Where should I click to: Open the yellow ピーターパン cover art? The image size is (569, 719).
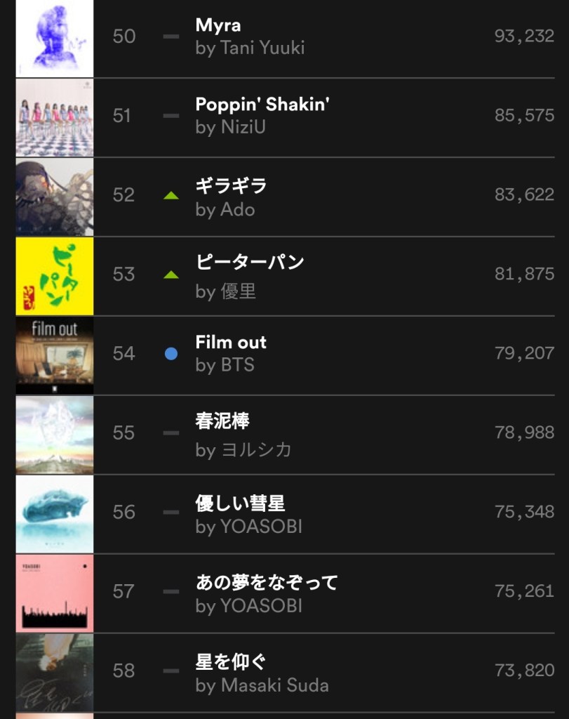(55, 276)
